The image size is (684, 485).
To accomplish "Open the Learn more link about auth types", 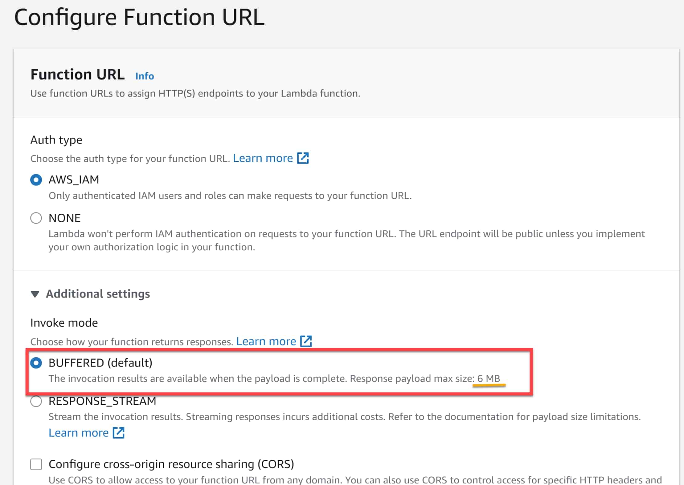I will pyautogui.click(x=264, y=158).
